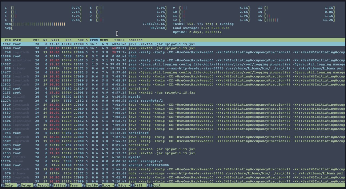Click F8 Nice + to raise niceness
346x189 pixels.
[122, 185]
